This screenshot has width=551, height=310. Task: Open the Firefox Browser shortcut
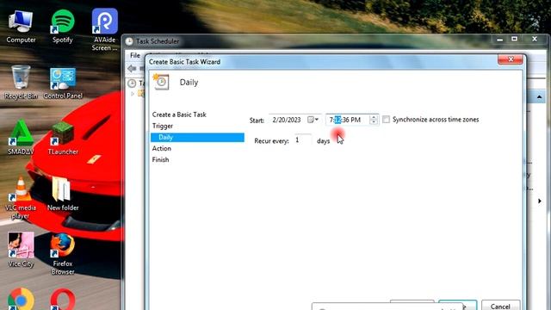(63, 254)
